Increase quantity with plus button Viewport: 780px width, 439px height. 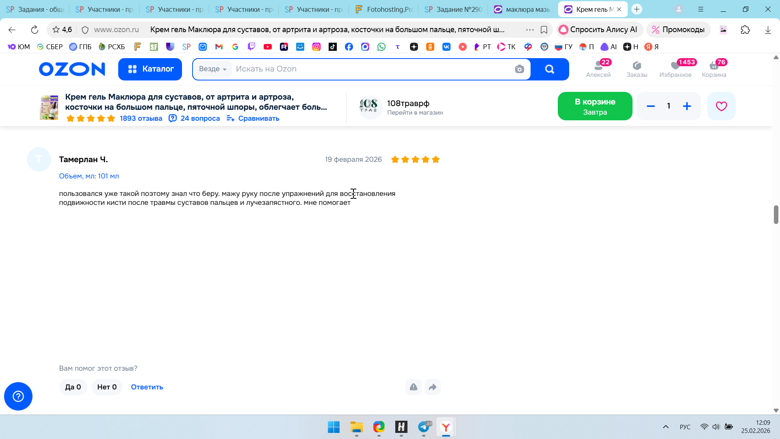point(687,106)
